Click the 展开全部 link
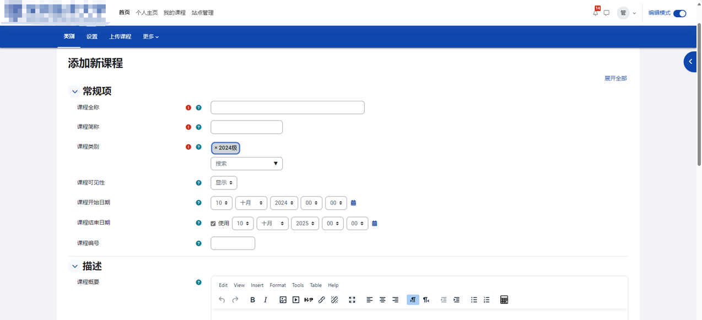This screenshot has height=320, width=702. coord(615,78)
